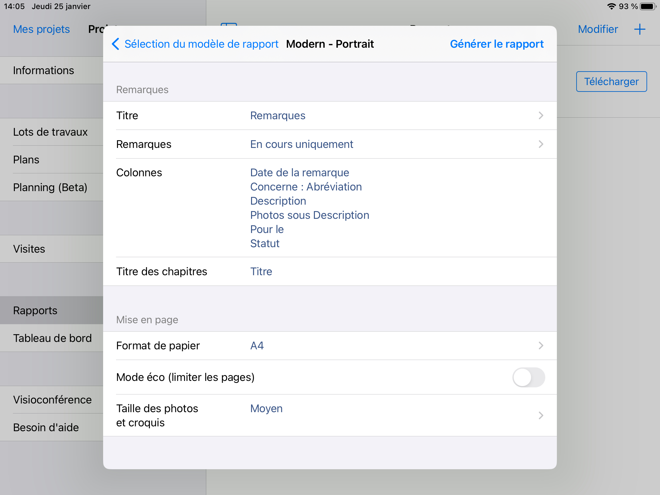Open the Format de papier chevron
This screenshot has height=495, width=660.
pos(541,345)
